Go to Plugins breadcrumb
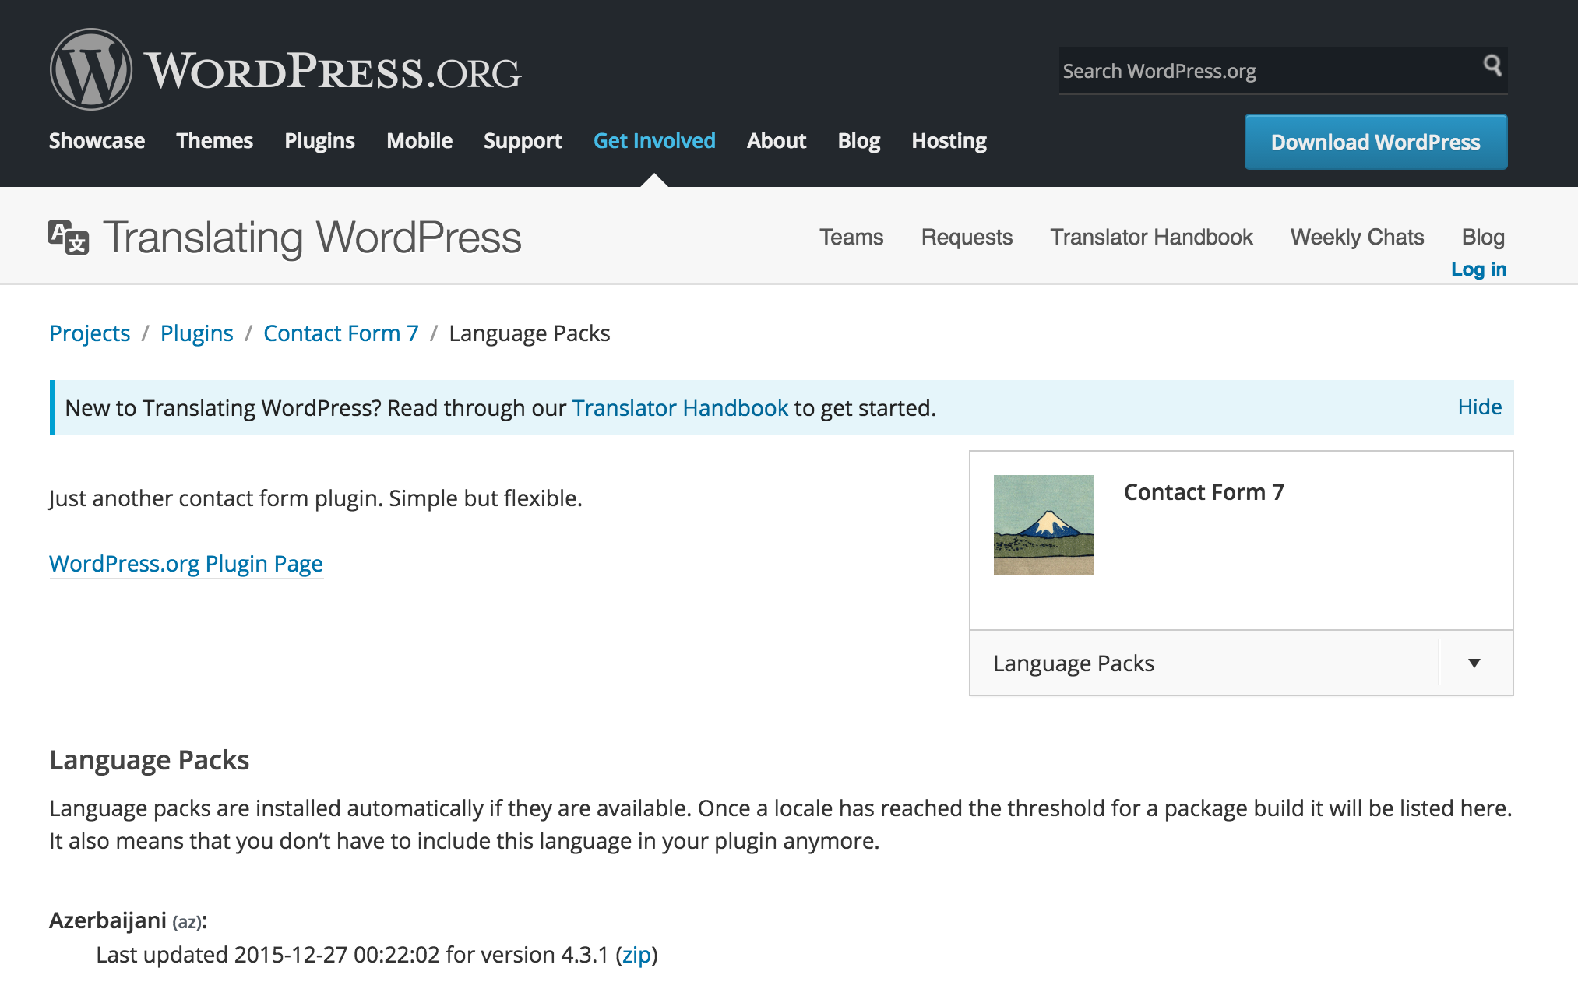Screen dimensions: 1578x989 (196, 333)
